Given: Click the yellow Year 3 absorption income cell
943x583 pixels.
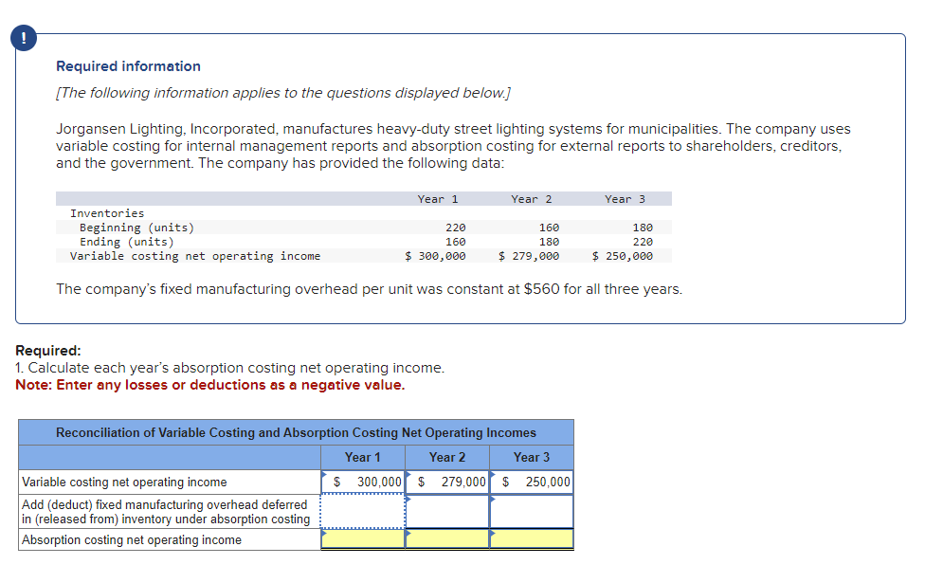Looking at the screenshot, I should 532,538.
